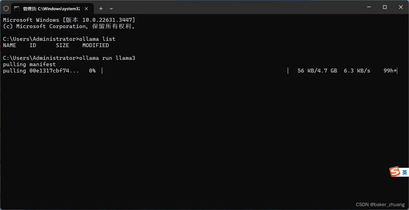Open a new tab with plus button
Screen dimensions: 409x210
(x=101, y=9)
